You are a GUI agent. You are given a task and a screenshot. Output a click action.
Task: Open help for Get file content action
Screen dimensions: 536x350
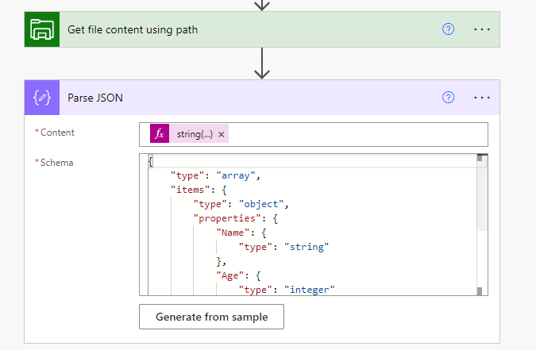tap(448, 29)
